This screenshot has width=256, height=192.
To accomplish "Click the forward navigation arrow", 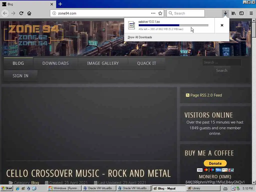I will (x=13, y=13).
